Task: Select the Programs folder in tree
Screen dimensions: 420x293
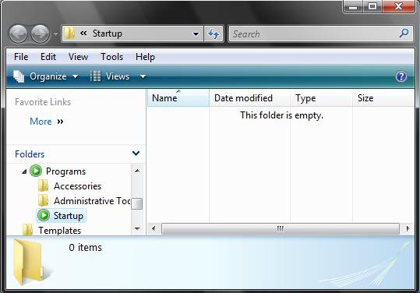Action: (66, 171)
